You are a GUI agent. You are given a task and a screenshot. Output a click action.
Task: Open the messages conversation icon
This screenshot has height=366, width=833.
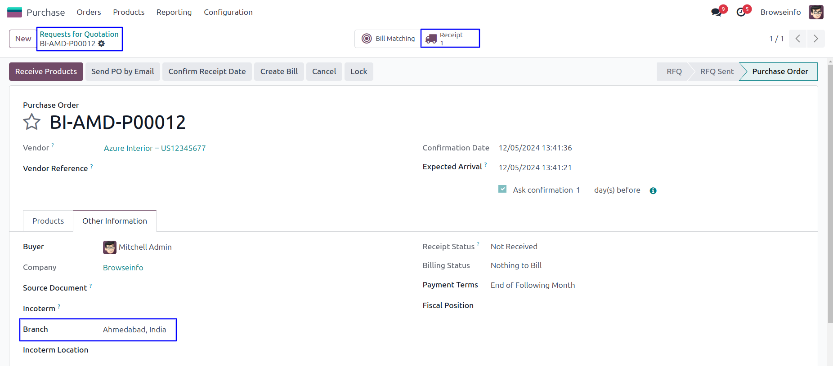[717, 12]
